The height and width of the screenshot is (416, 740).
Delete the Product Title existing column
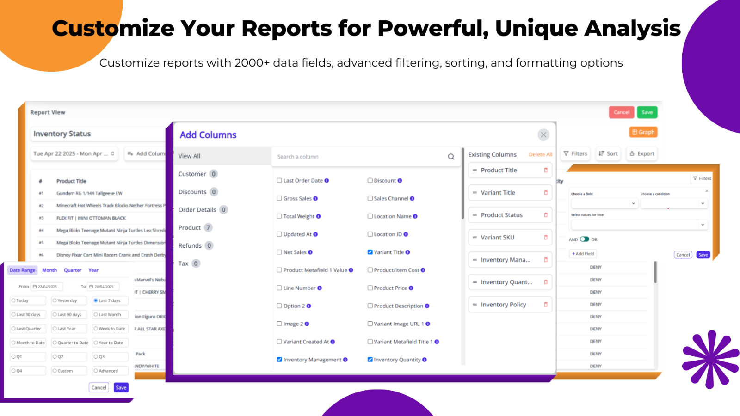point(546,170)
